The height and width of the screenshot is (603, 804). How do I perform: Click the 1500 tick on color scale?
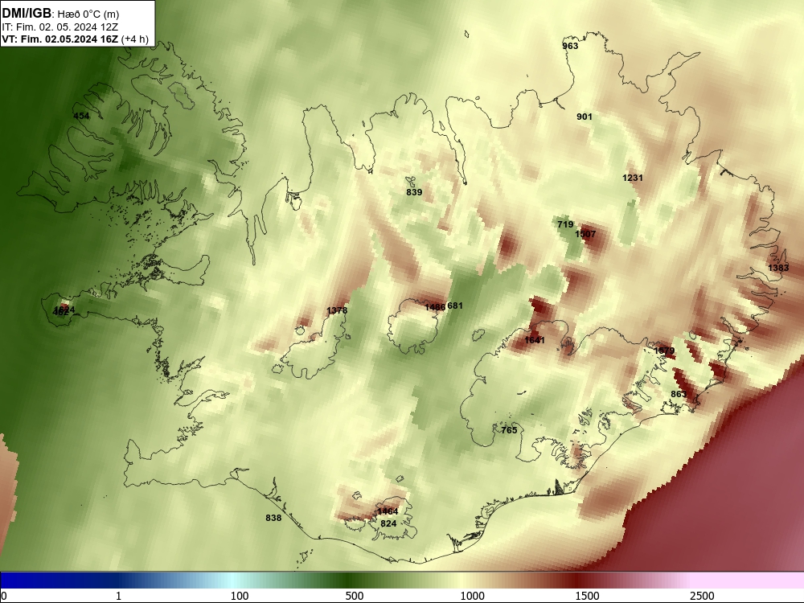click(588, 596)
